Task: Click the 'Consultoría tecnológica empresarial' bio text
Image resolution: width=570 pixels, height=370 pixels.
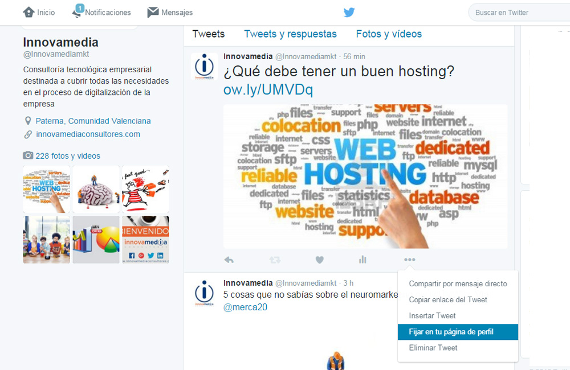Action: (x=96, y=87)
